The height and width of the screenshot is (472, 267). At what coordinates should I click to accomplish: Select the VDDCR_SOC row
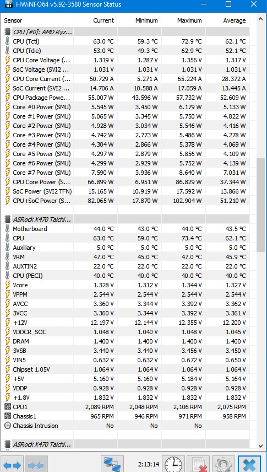click(x=125, y=332)
